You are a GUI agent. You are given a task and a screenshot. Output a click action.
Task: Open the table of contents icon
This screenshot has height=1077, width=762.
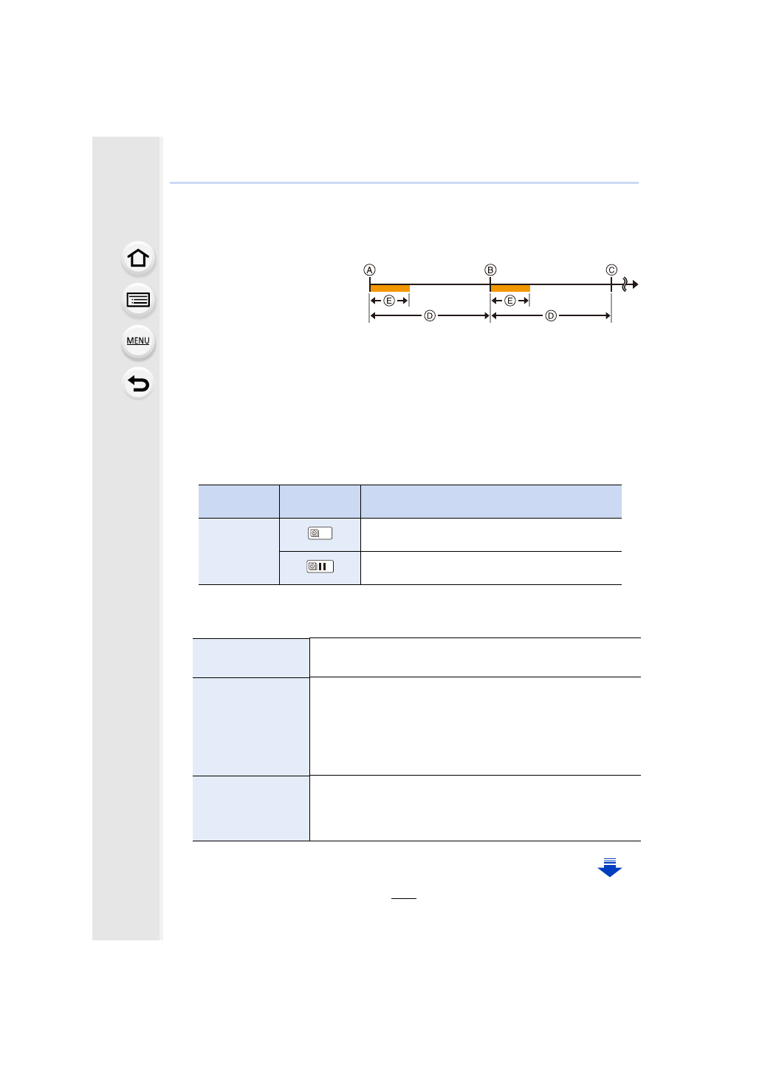point(138,300)
